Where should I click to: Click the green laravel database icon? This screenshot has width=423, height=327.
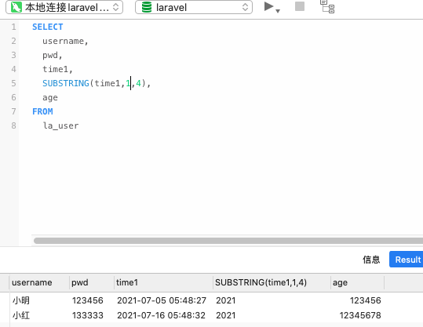coord(147,7)
